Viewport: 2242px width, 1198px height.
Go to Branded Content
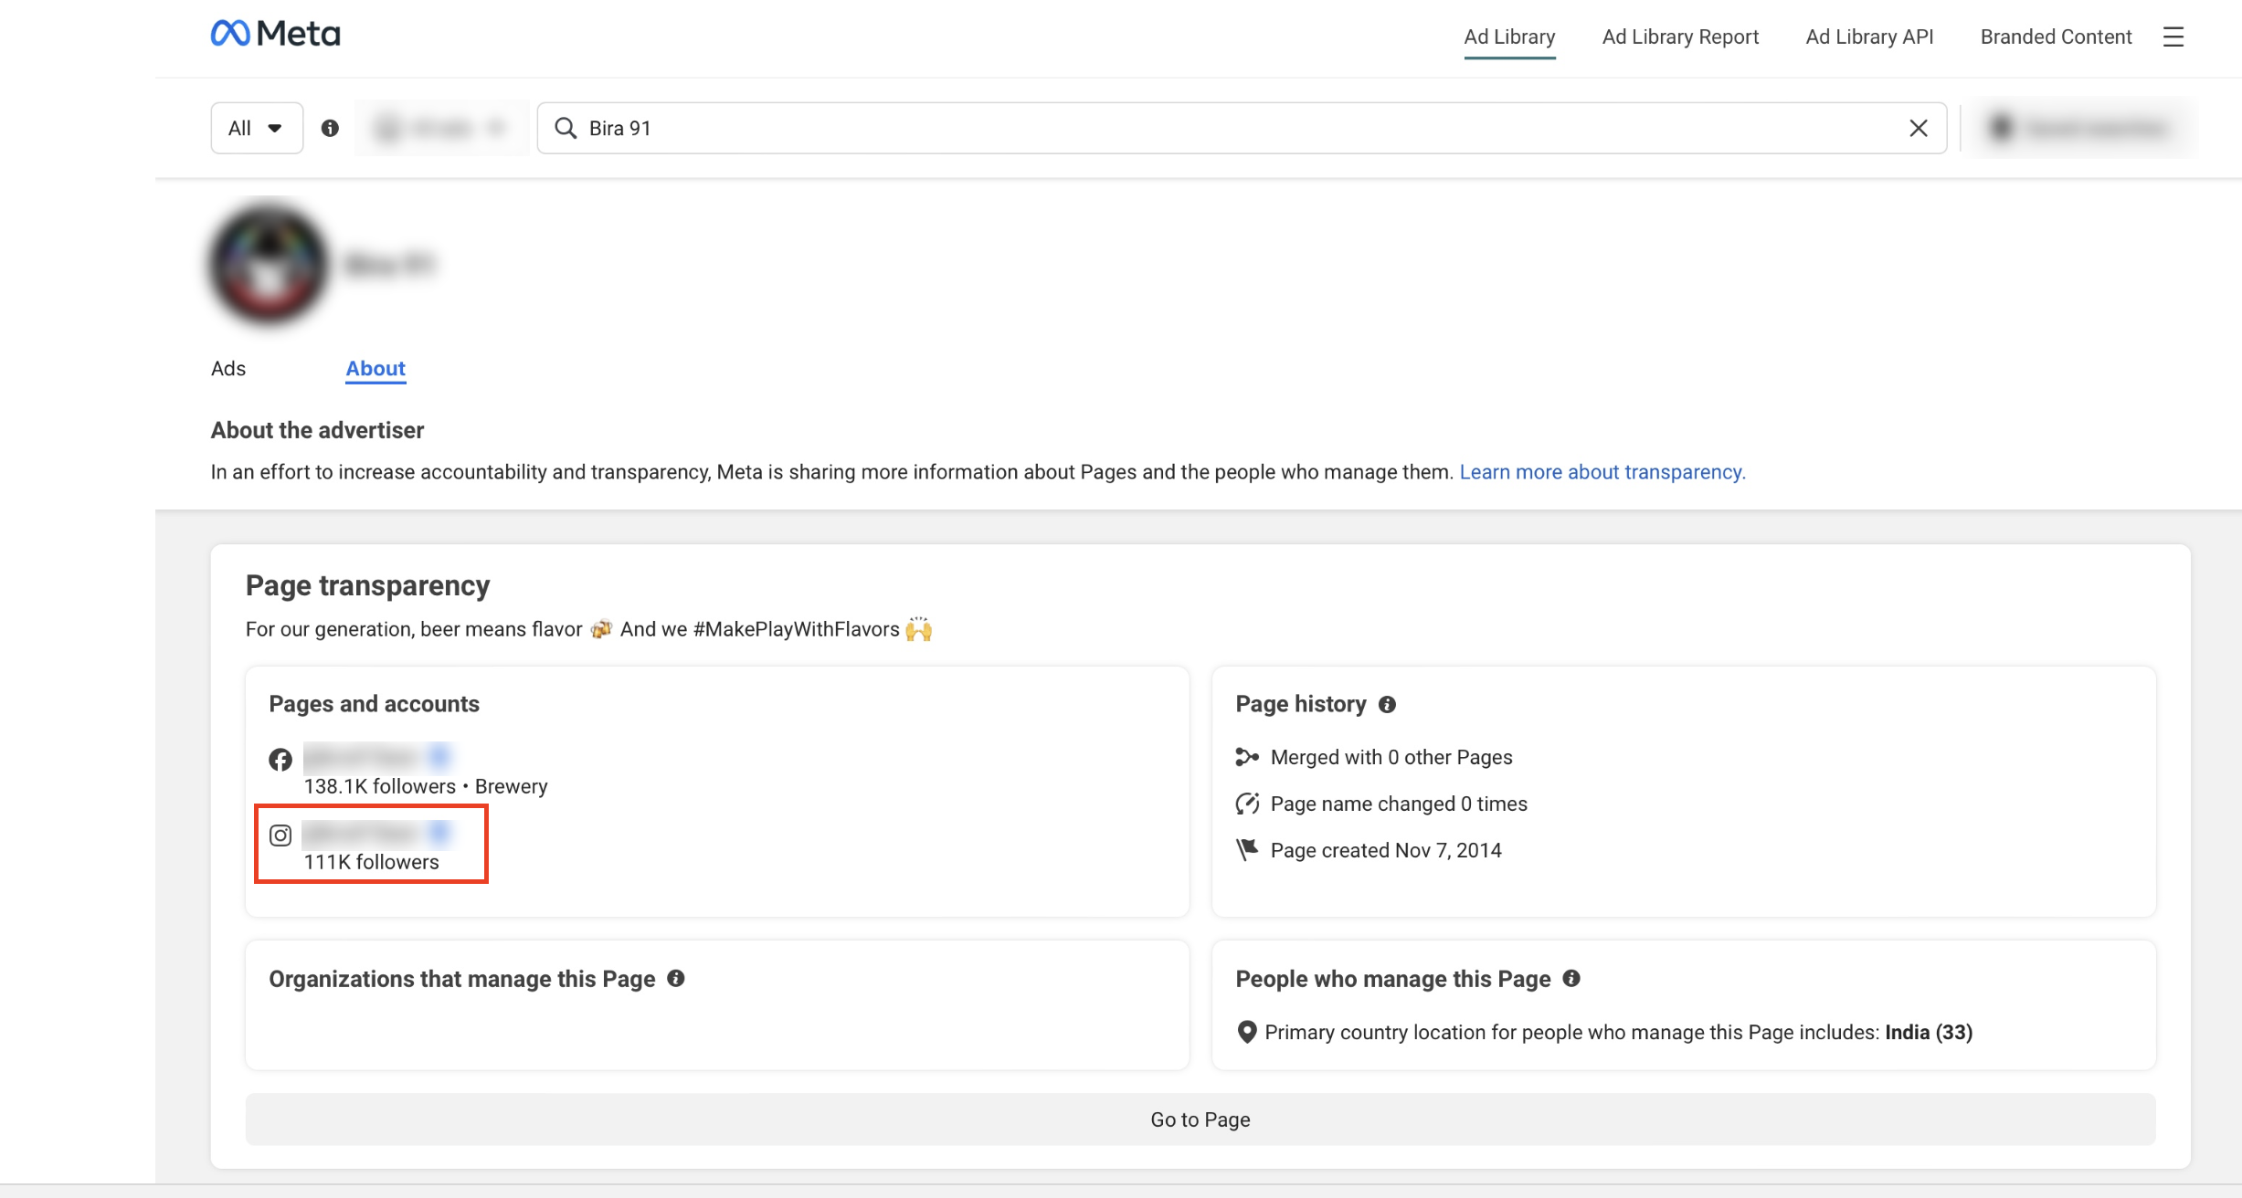tap(2056, 37)
